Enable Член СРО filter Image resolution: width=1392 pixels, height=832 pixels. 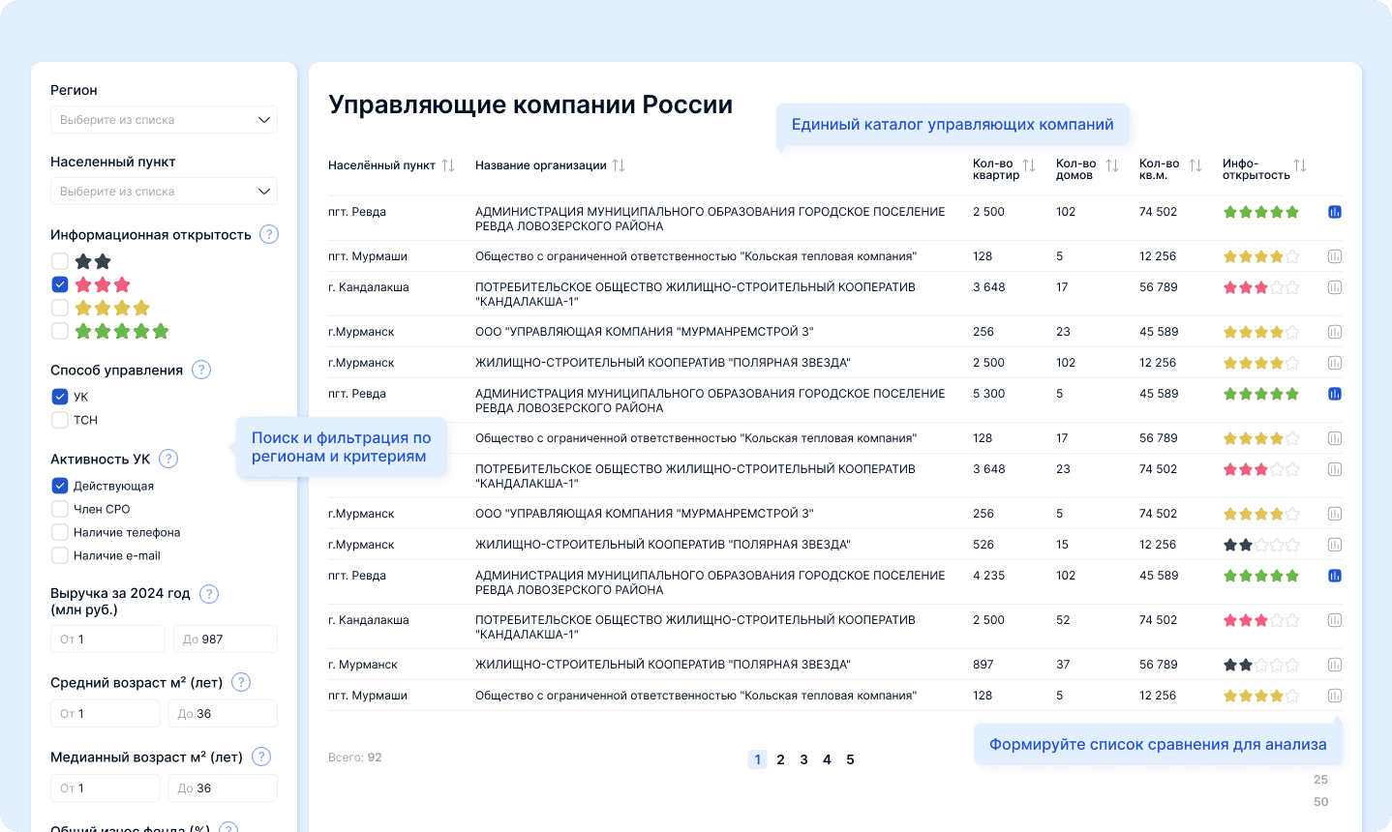click(60, 508)
